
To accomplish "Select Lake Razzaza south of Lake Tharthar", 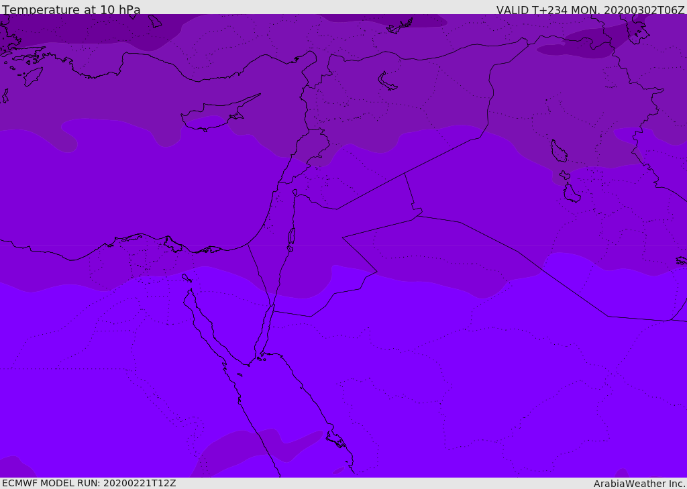I will click(x=572, y=193).
